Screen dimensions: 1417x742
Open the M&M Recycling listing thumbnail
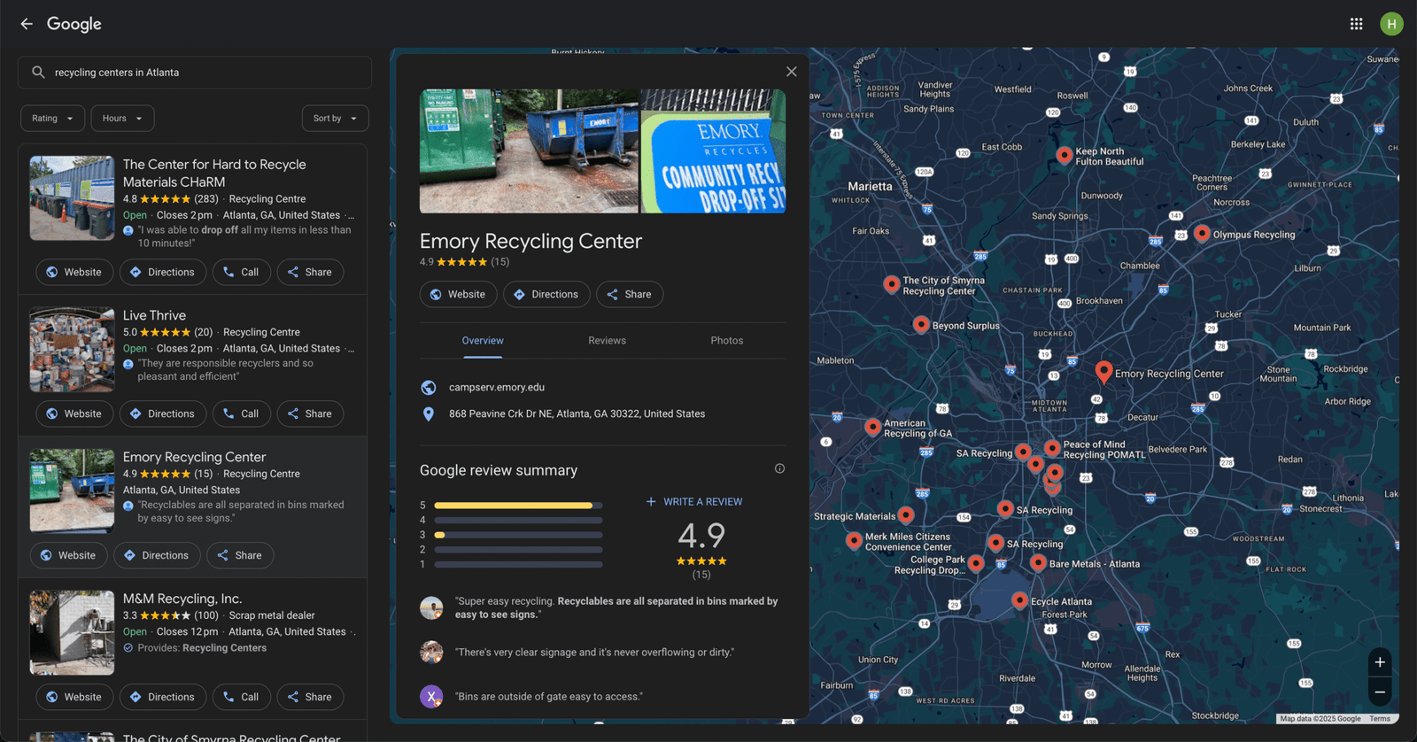click(72, 632)
